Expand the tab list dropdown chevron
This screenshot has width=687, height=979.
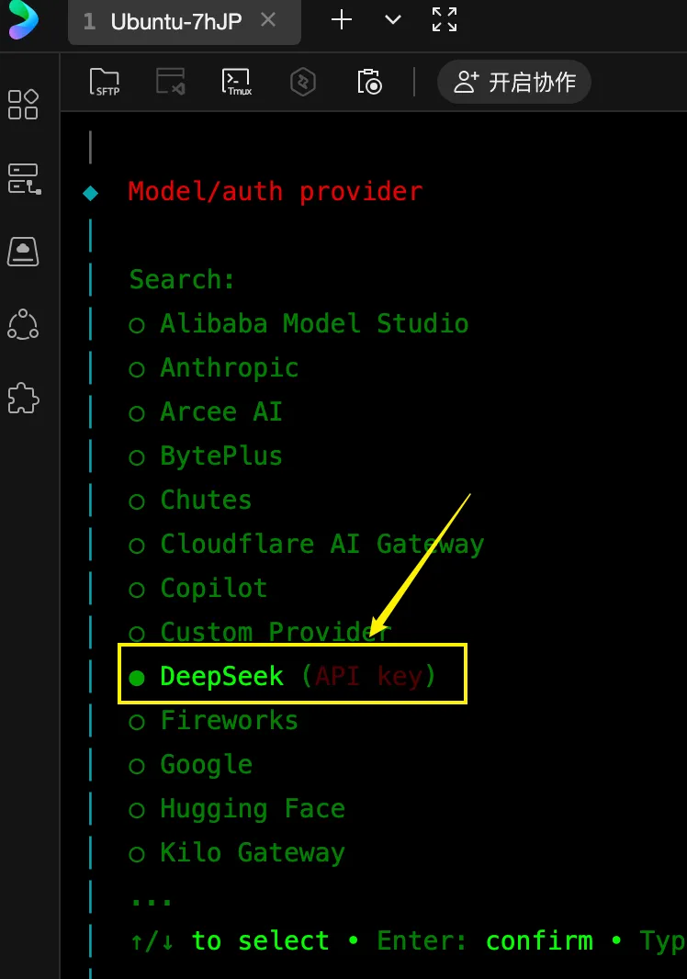[x=393, y=20]
